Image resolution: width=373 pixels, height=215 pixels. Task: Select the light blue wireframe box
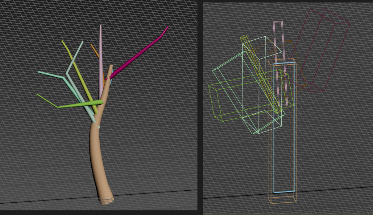[284, 128]
